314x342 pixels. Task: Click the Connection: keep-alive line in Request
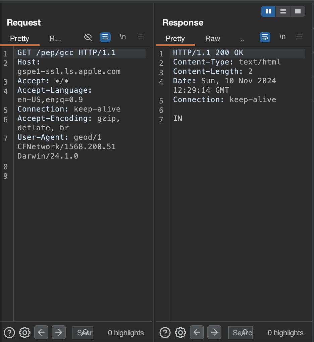coord(69,109)
